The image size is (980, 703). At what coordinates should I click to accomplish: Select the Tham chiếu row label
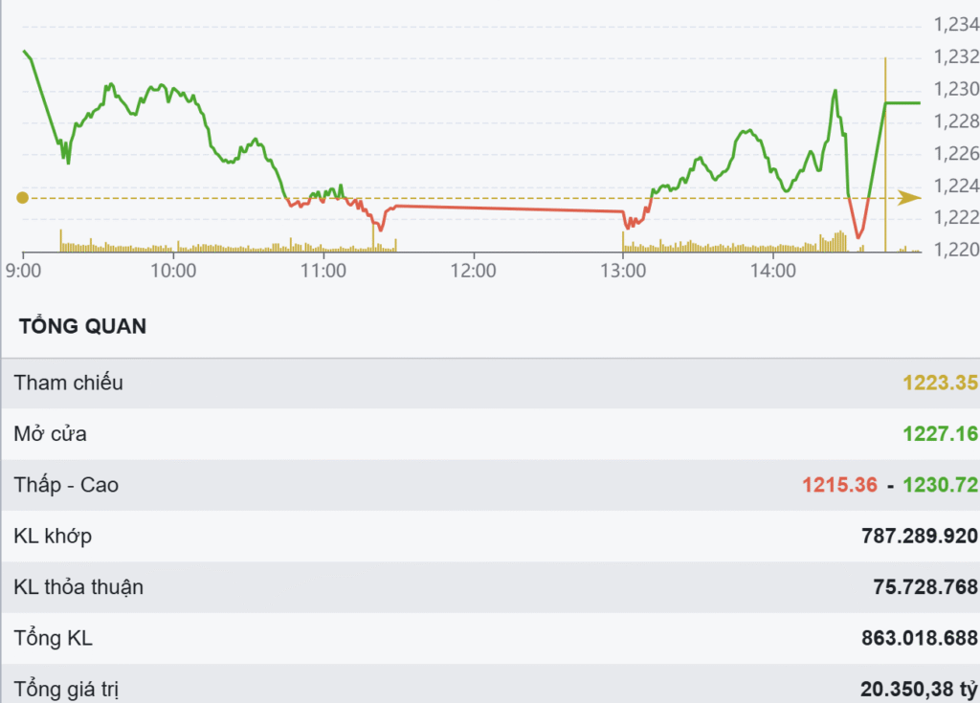pyautogui.click(x=68, y=384)
